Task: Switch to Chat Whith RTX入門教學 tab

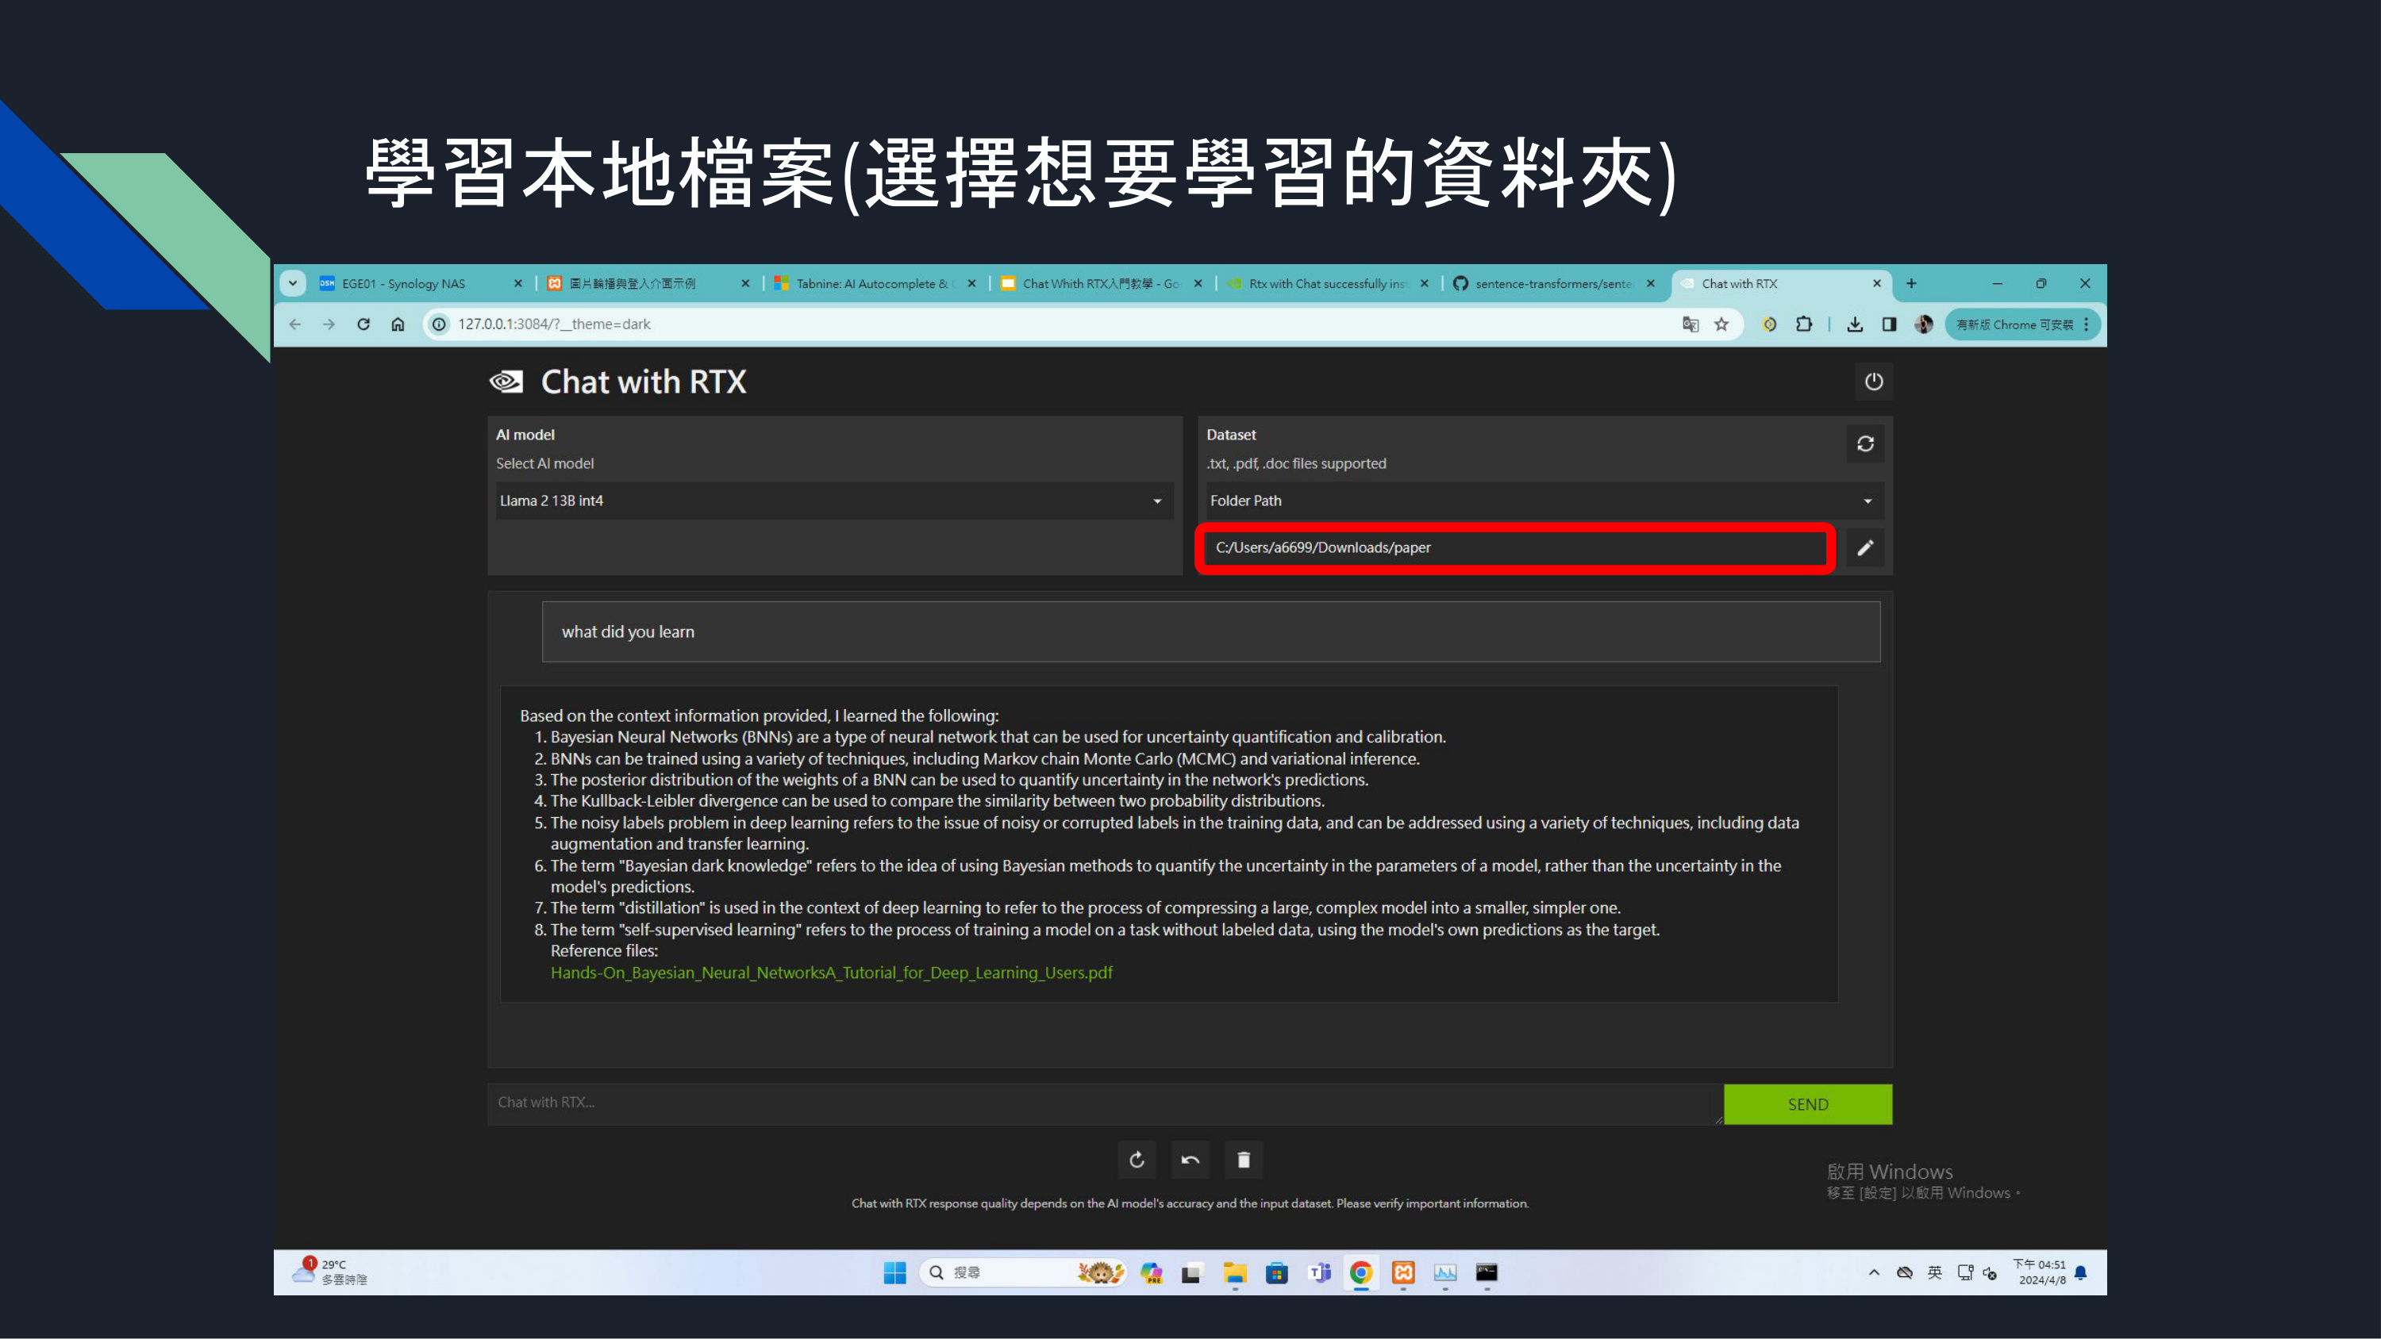Action: coord(1101,284)
